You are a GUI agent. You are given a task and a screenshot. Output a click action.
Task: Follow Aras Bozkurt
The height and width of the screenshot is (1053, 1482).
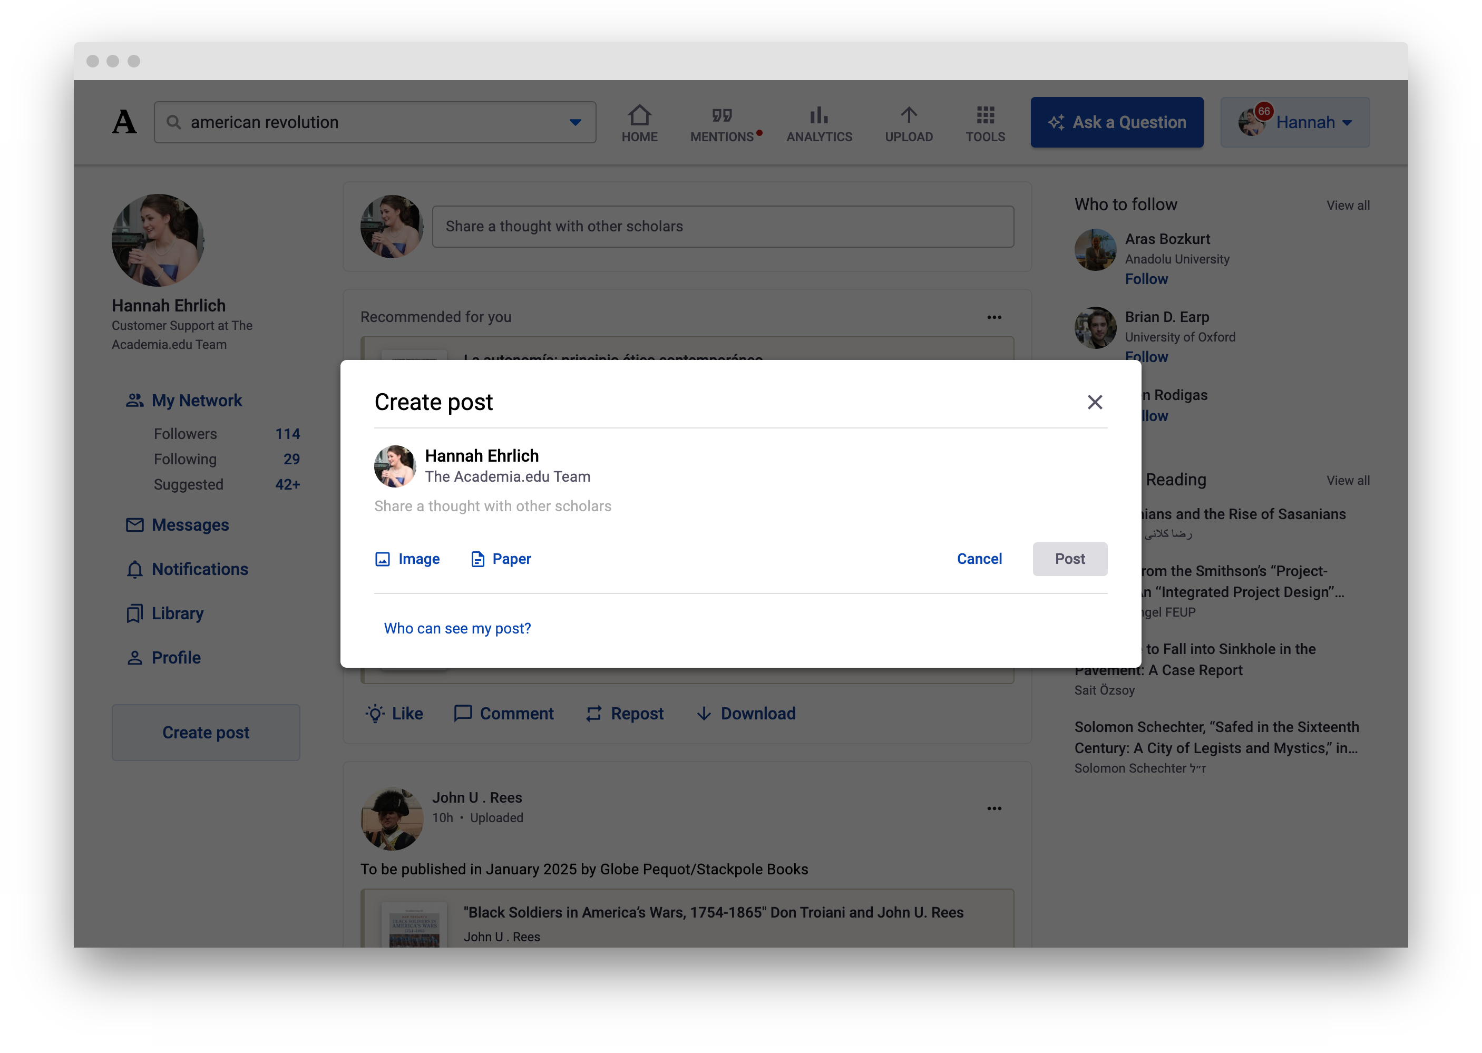pyautogui.click(x=1146, y=279)
